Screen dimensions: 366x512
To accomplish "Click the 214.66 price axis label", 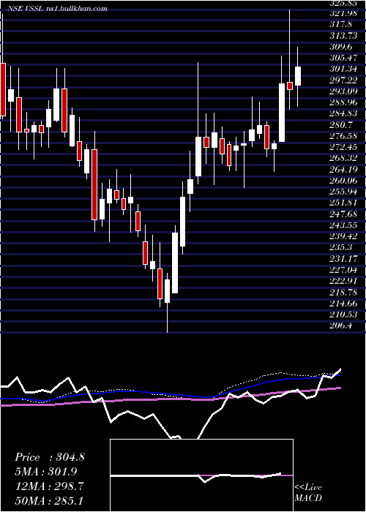I will 343,304.
